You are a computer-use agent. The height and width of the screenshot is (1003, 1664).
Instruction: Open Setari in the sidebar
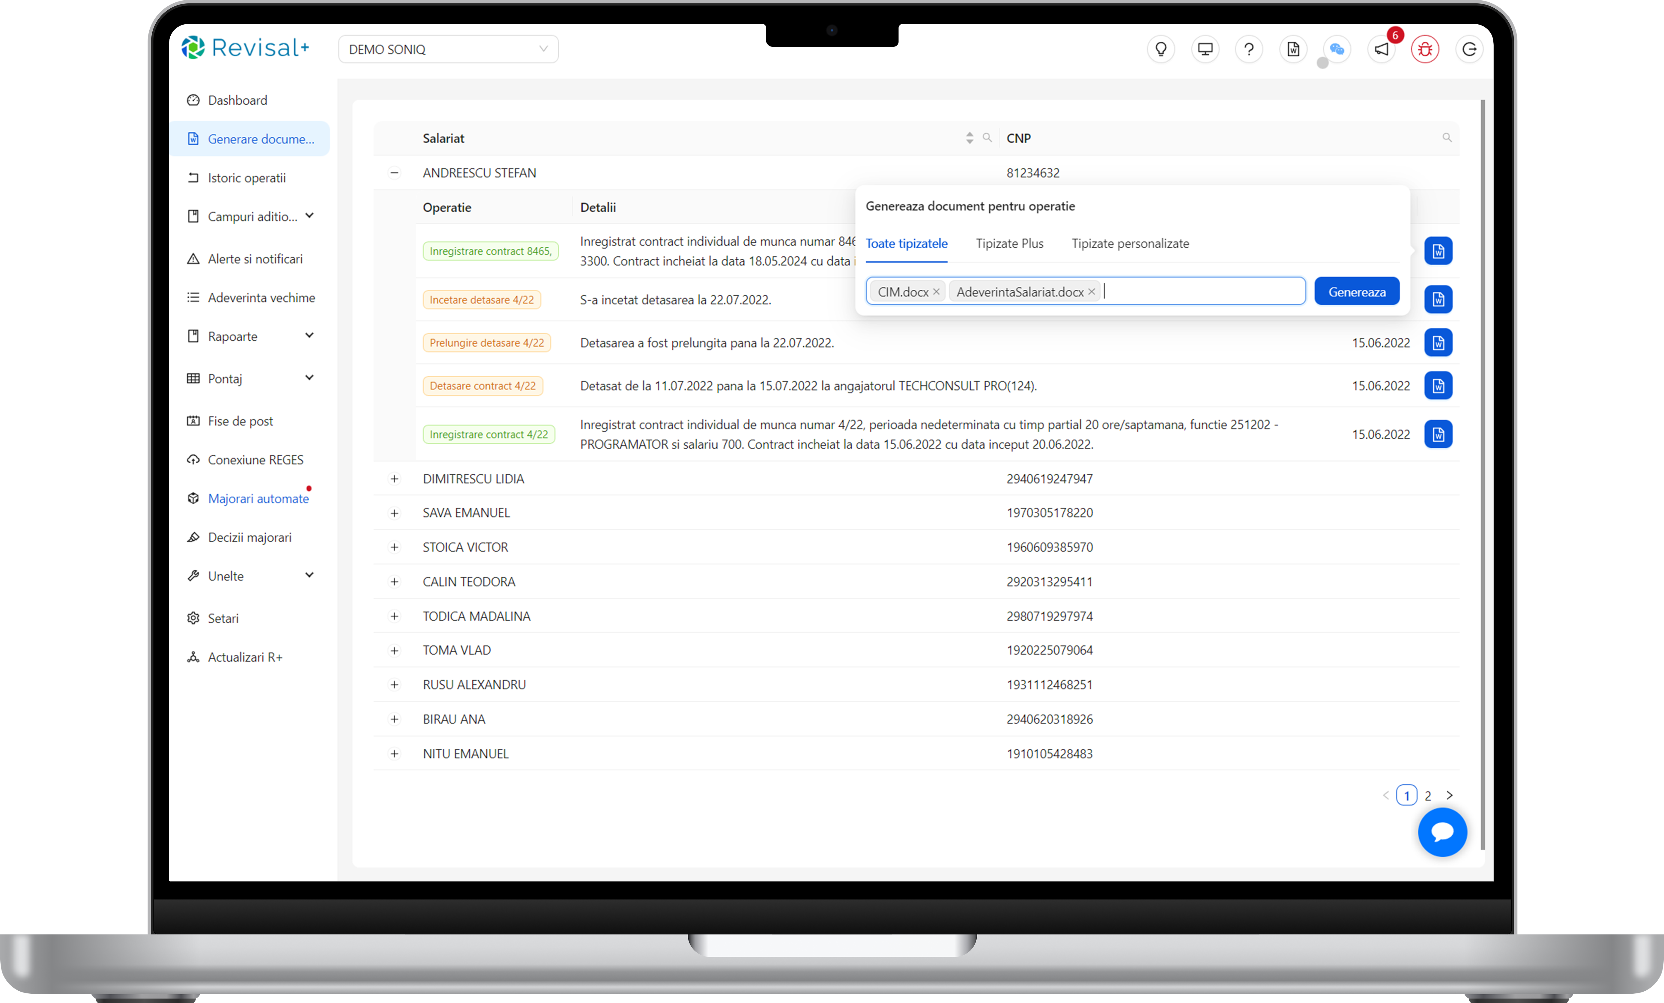[250, 618]
